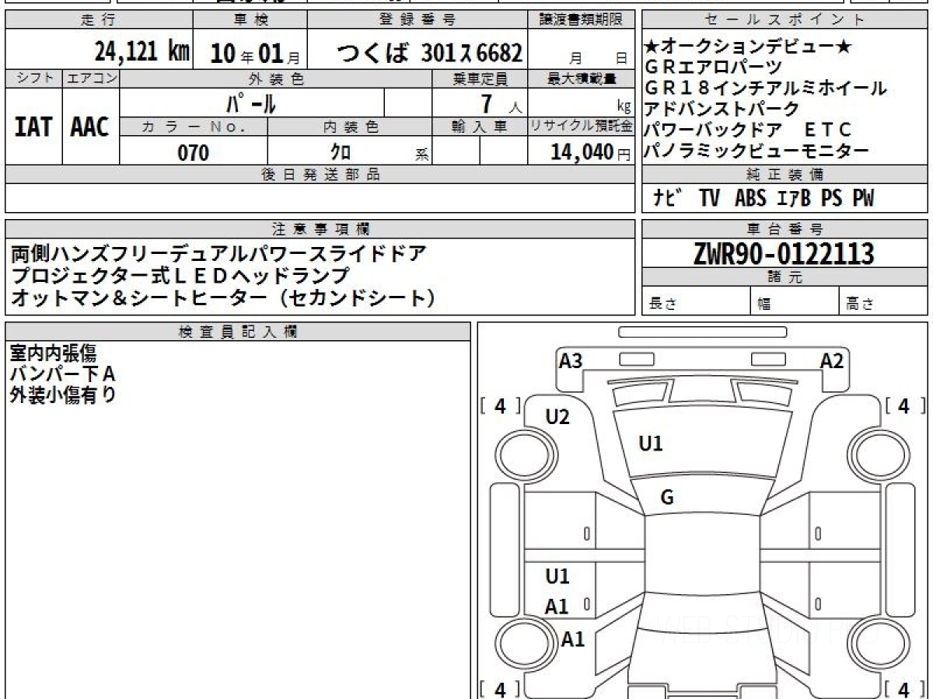The width and height of the screenshot is (933, 699).
Task: Click the 検査員記入欄 header
Action: [238, 332]
